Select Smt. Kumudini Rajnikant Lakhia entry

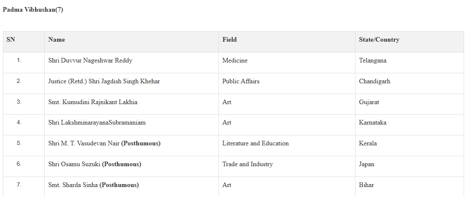click(93, 102)
